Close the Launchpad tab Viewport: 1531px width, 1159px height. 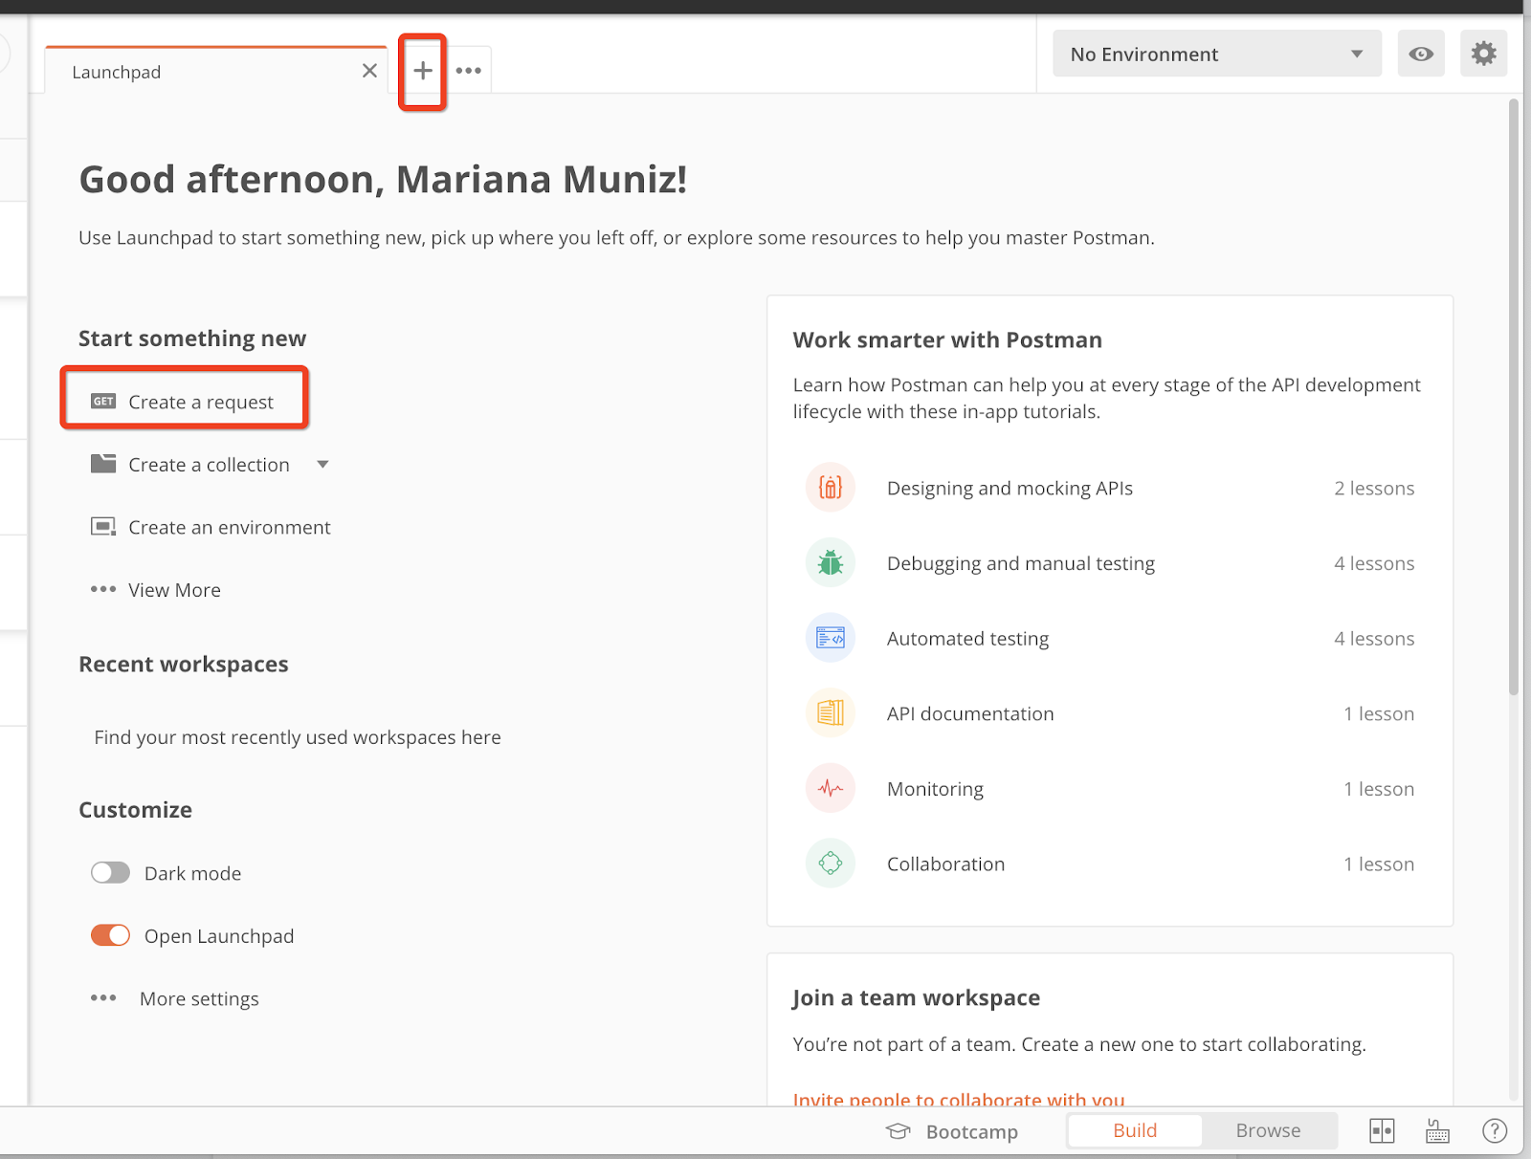click(369, 71)
